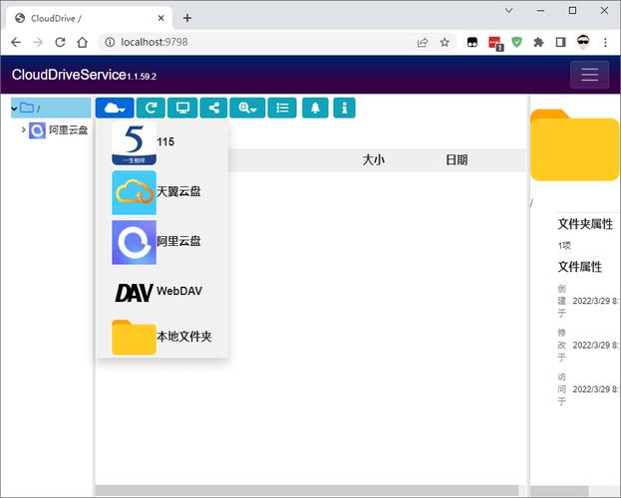The height and width of the screenshot is (498, 621).
Task: Click the share page icon in address bar
Action: coord(423,42)
